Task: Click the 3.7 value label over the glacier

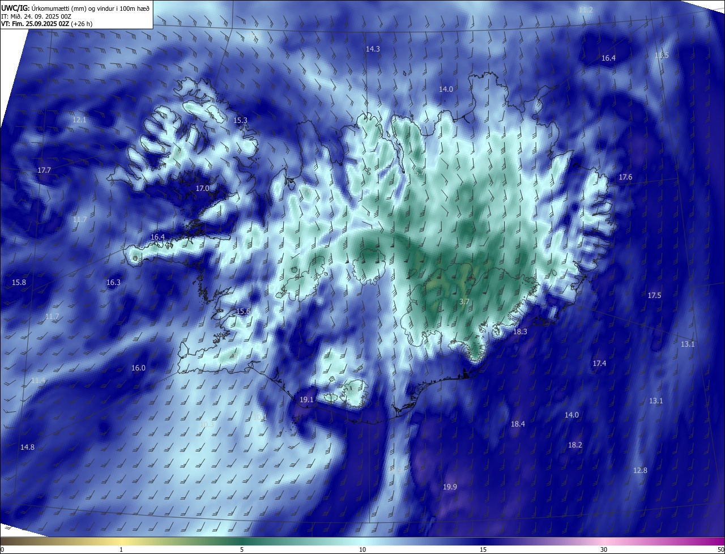Action: point(464,302)
